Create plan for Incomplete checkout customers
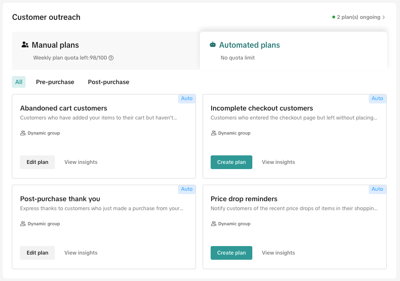 [231, 162]
